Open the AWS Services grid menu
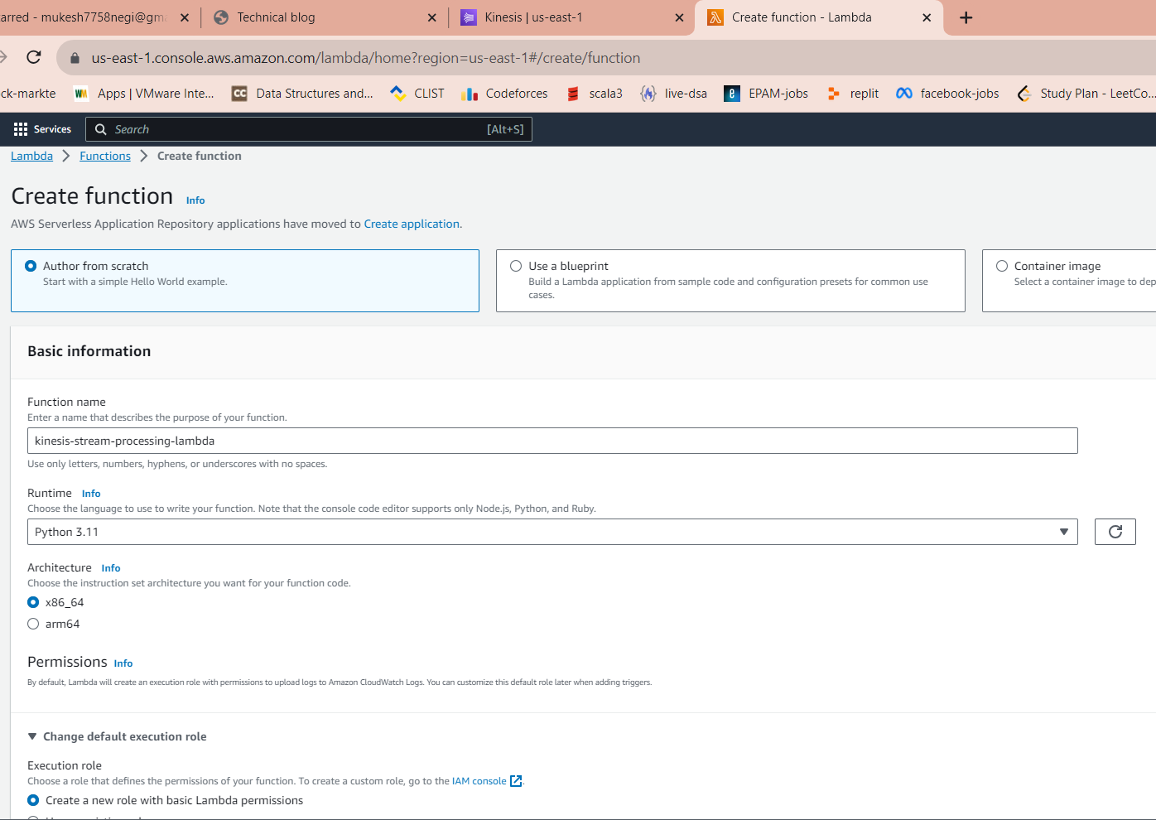Image resolution: width=1156 pixels, height=820 pixels. pos(42,129)
